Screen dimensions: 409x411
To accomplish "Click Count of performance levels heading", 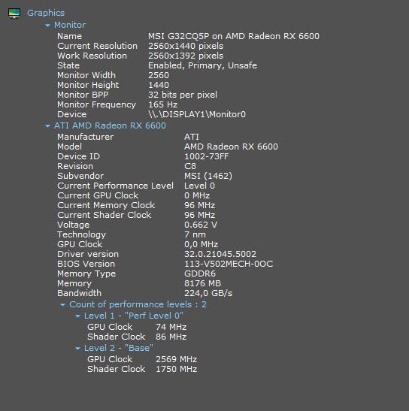I will pos(138,304).
